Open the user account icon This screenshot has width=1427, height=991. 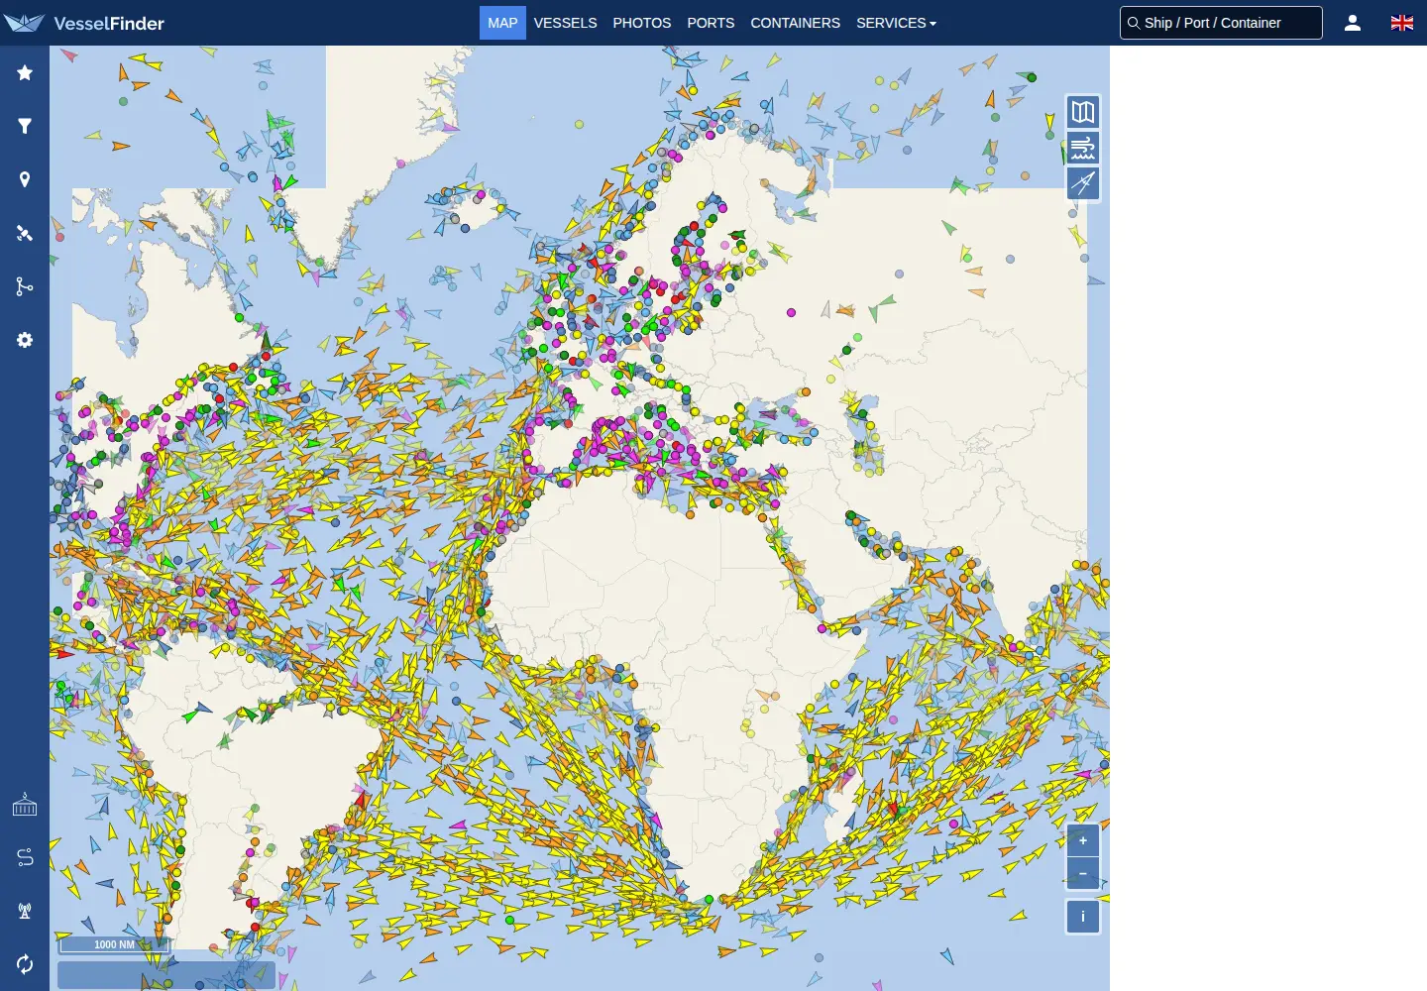click(1353, 23)
